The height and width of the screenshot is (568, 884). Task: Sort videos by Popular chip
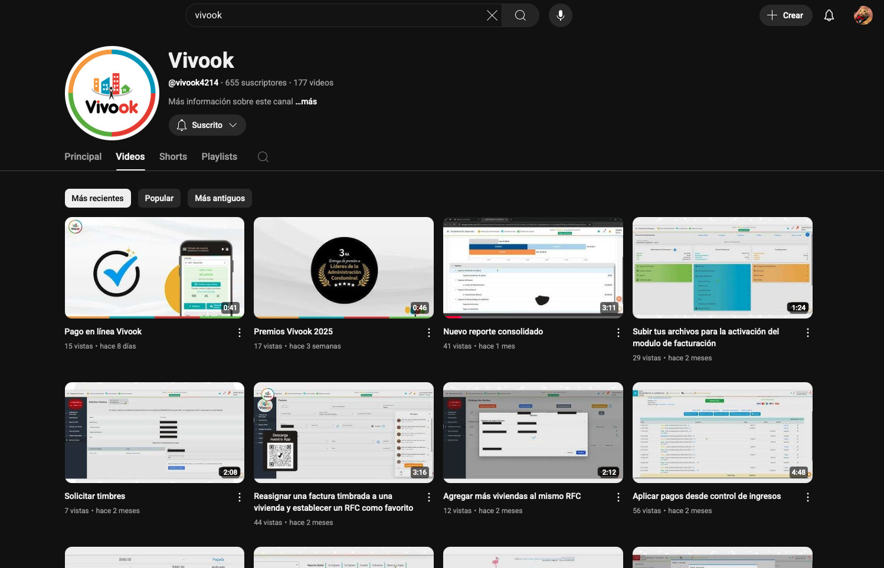159,198
